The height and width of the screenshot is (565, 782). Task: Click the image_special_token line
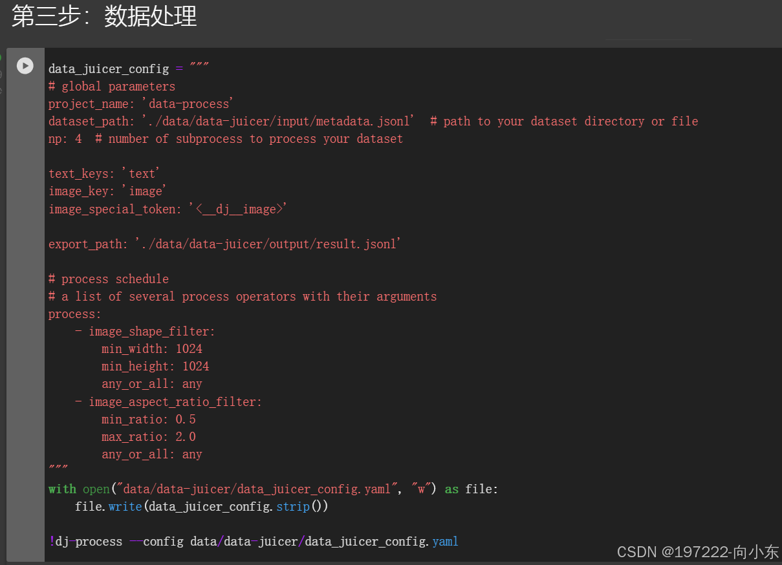click(x=168, y=209)
